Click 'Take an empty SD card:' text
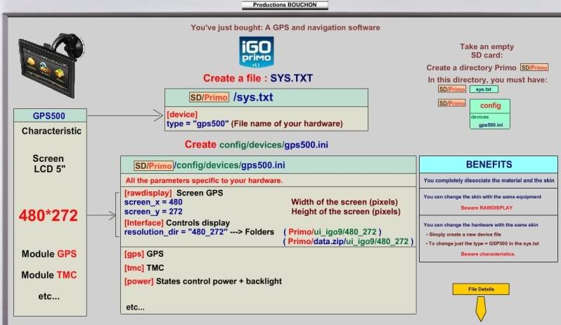561x325 pixels. (486, 51)
